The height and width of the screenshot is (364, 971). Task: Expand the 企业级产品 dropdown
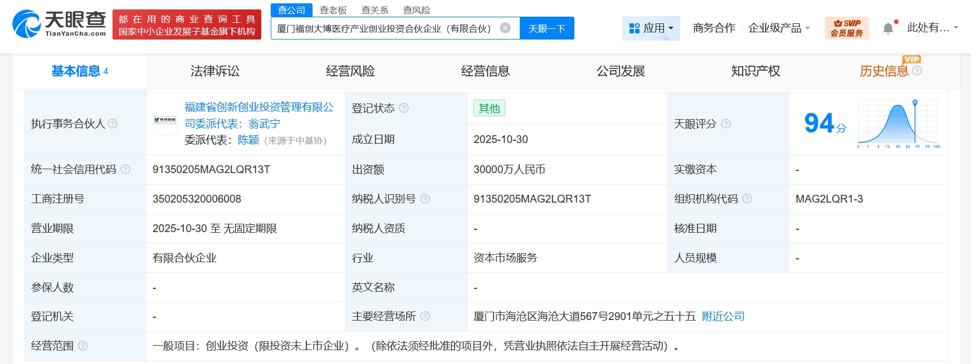(779, 28)
